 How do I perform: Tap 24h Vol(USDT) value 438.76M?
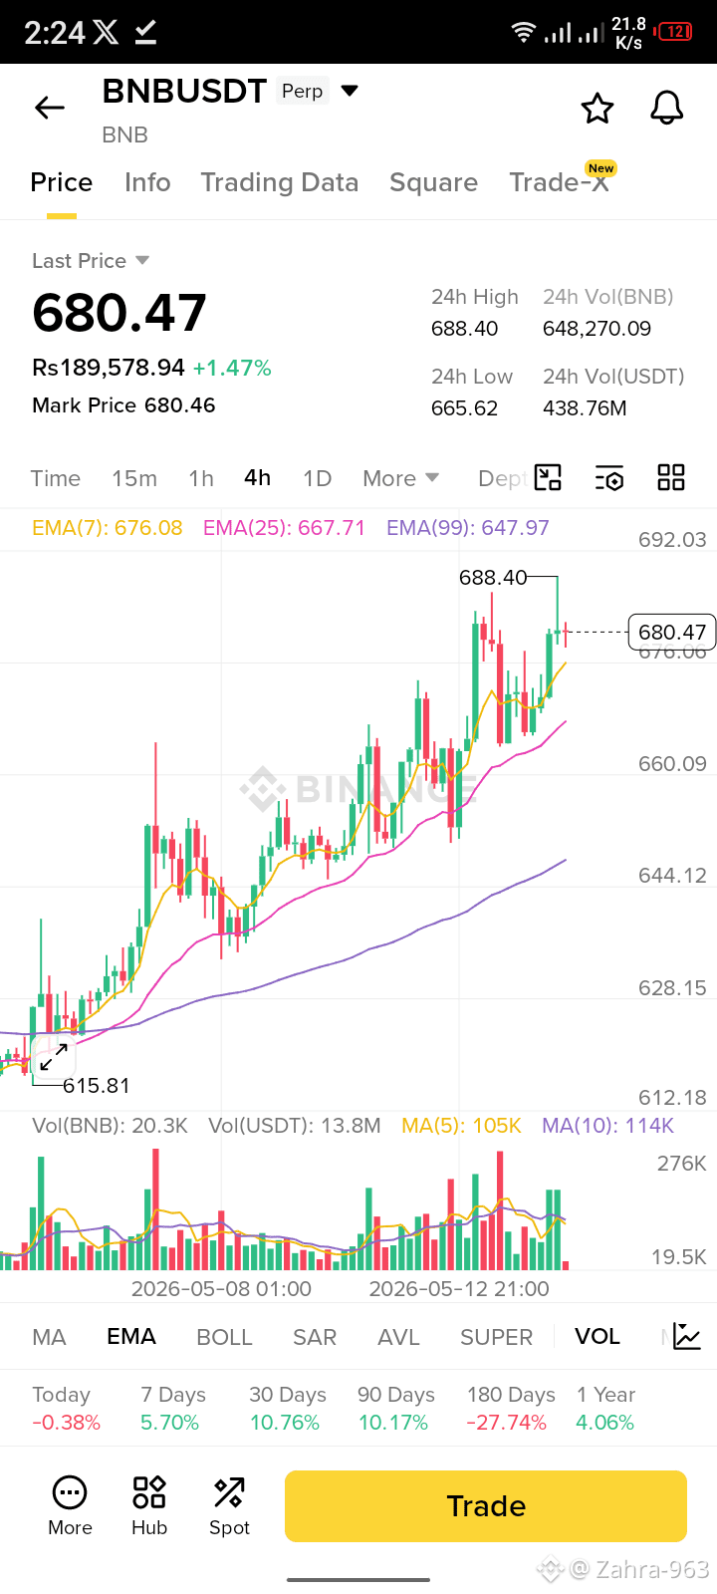coord(586,408)
